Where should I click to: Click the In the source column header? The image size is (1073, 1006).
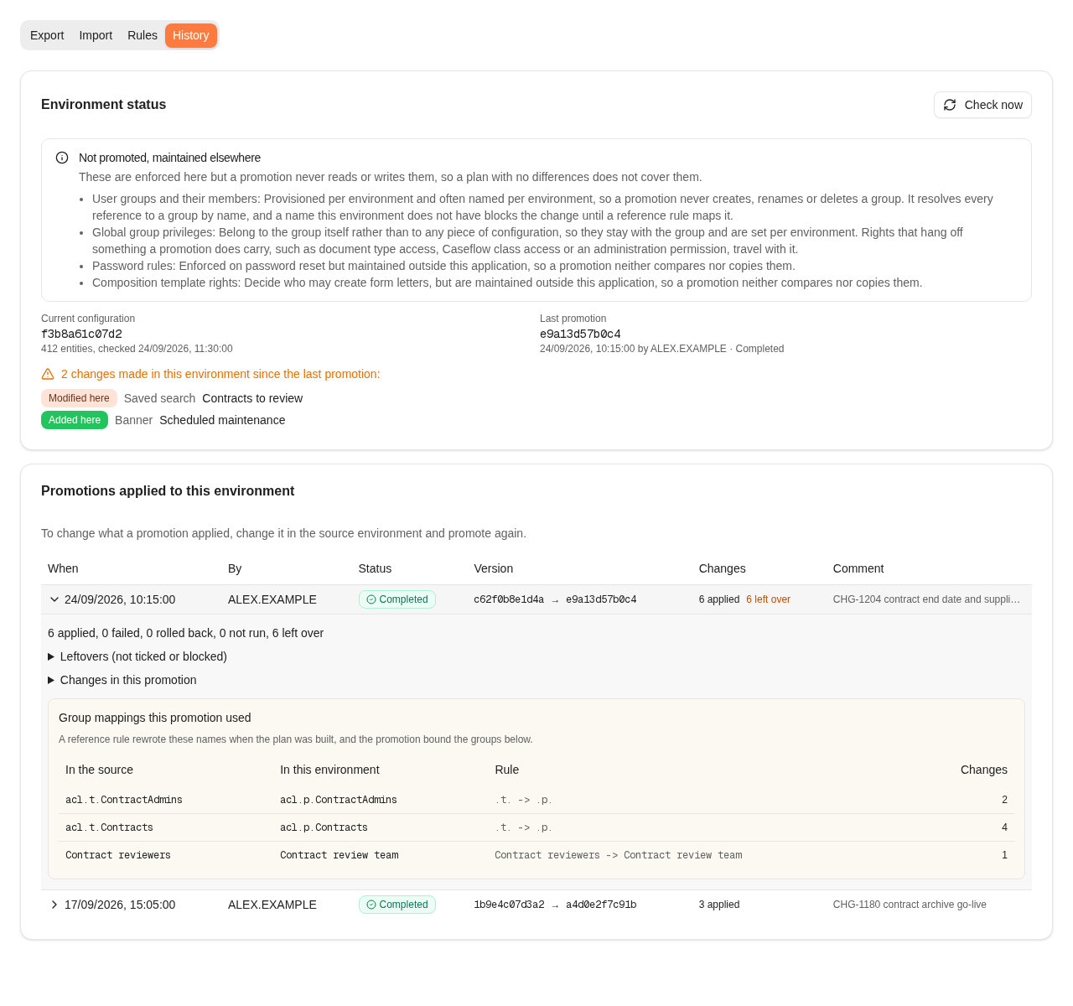coord(99,770)
